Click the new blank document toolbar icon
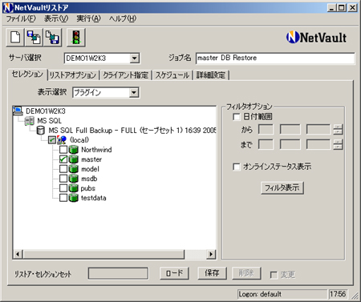 (x=15, y=38)
